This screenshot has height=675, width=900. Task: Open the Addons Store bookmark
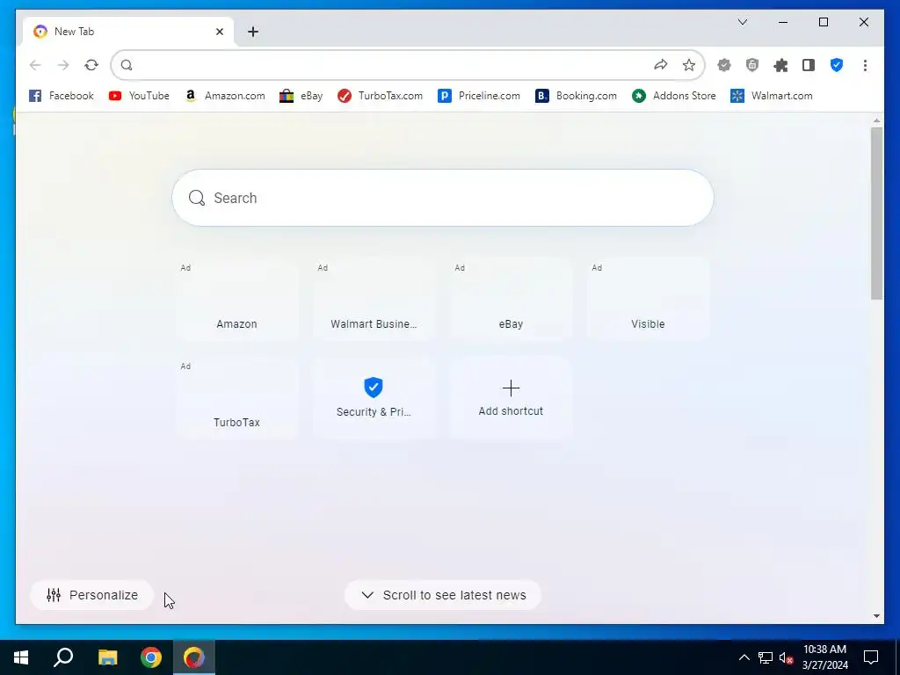674,96
